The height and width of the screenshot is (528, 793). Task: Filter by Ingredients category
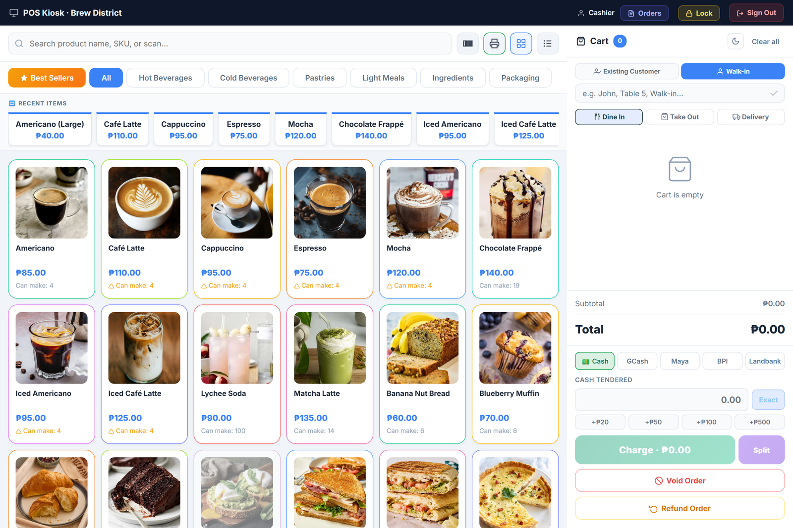[453, 78]
